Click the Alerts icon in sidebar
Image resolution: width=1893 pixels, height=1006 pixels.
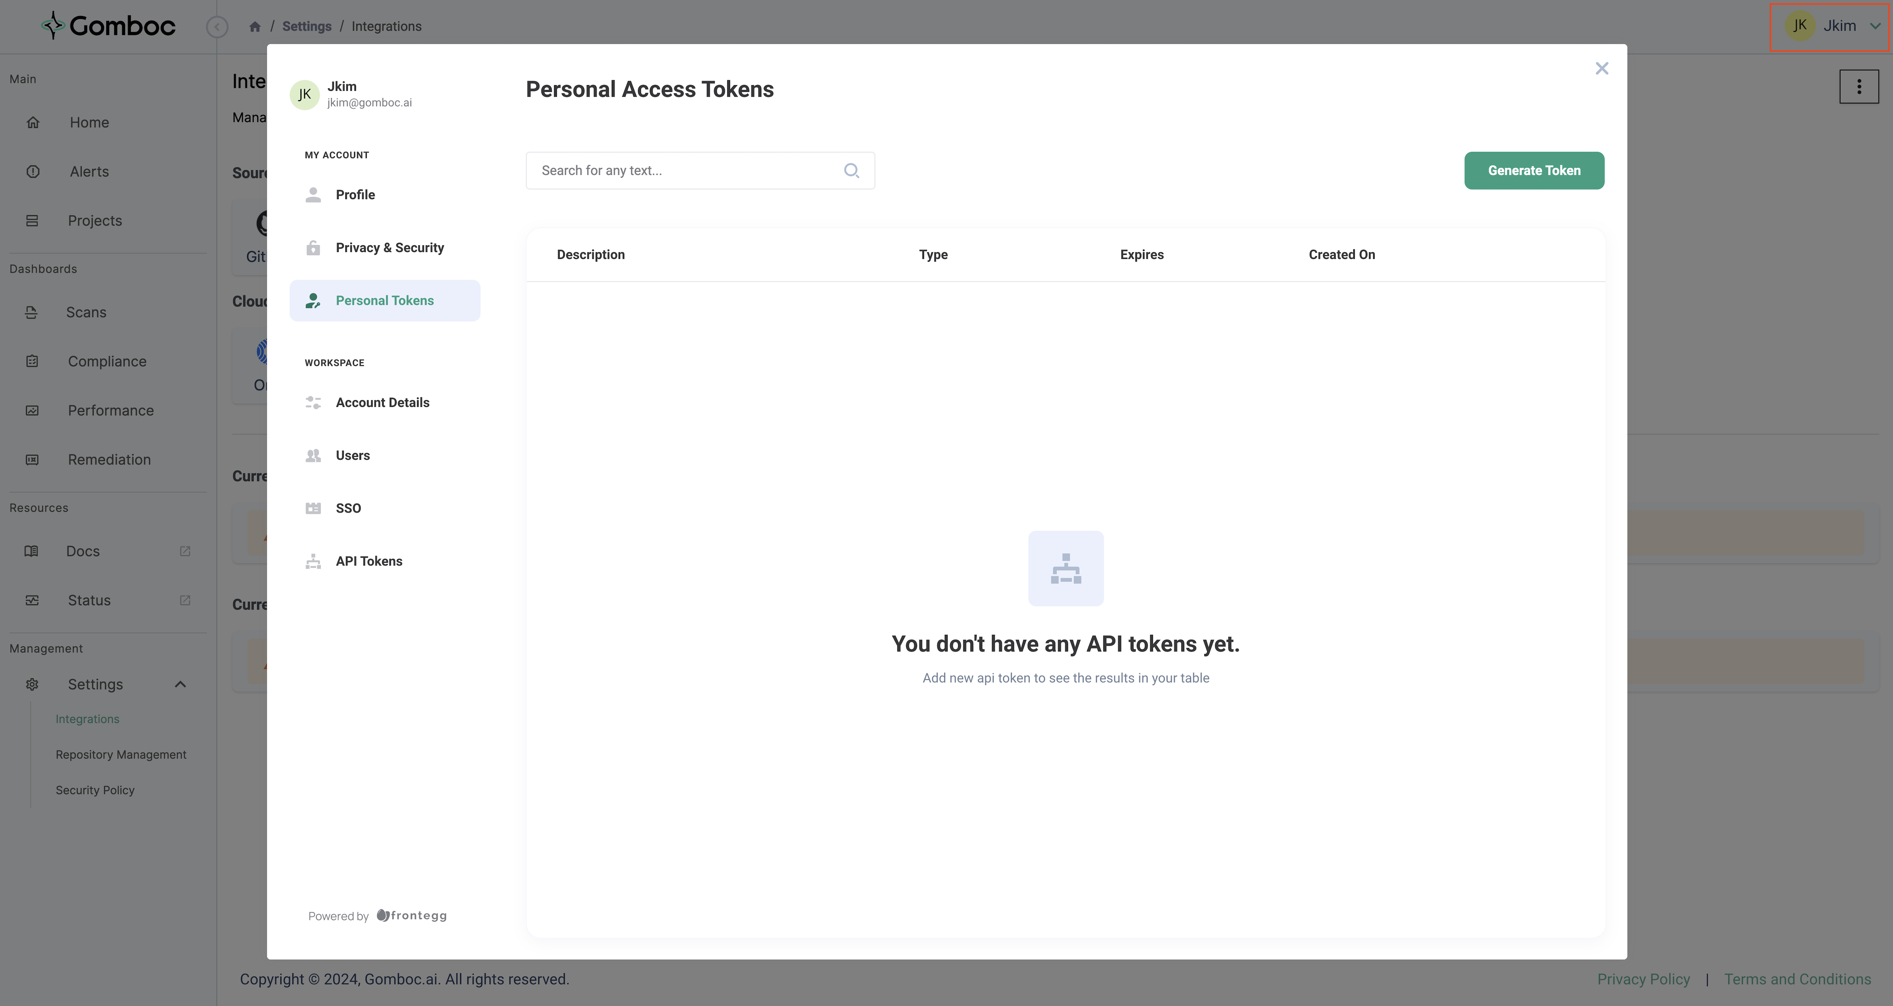click(x=32, y=172)
